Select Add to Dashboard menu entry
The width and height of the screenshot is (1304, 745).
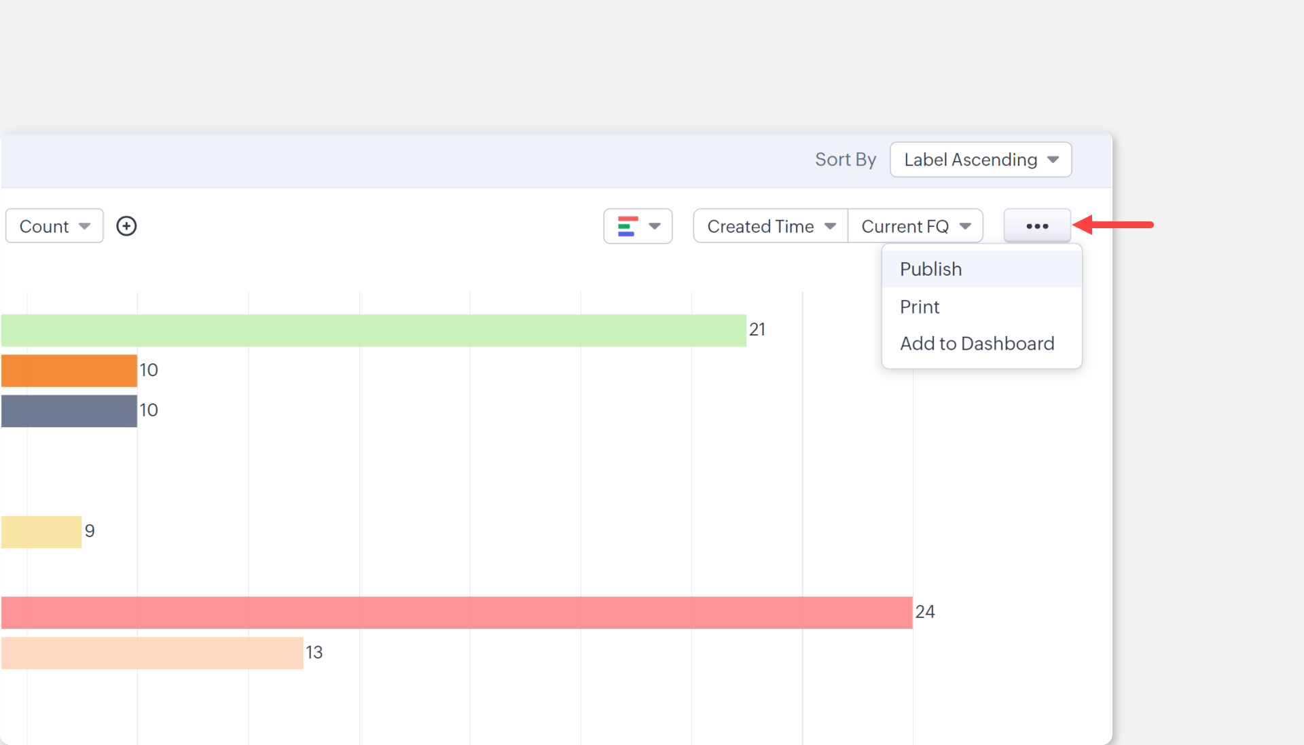[x=977, y=344]
